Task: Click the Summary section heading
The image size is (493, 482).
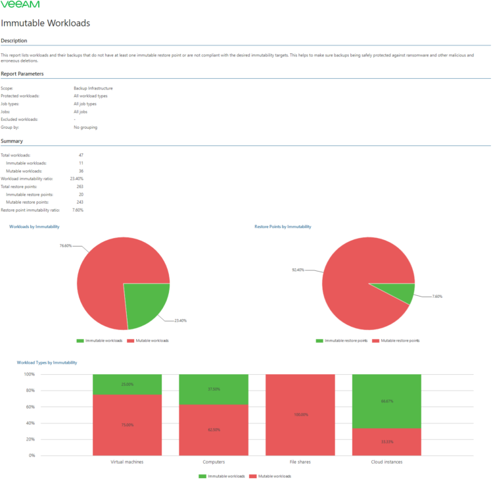Action: click(12, 141)
